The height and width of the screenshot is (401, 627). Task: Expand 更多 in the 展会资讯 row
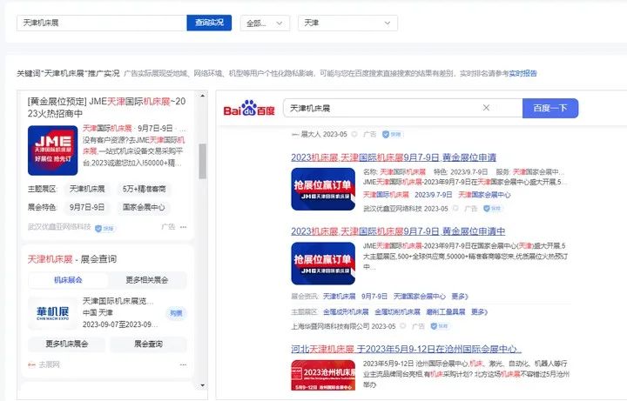coord(460,297)
